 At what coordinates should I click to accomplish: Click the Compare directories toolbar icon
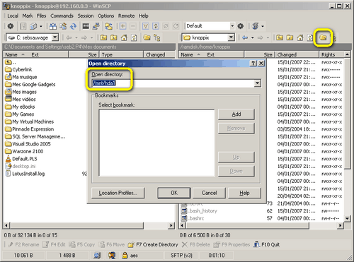pos(53,26)
